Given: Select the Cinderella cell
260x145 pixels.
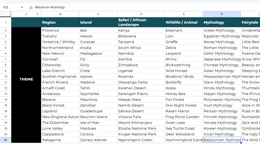Looking at the screenshot, I should click(x=250, y=30).
